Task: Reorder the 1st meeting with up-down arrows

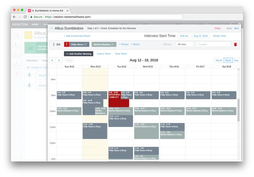Action: (54, 44)
